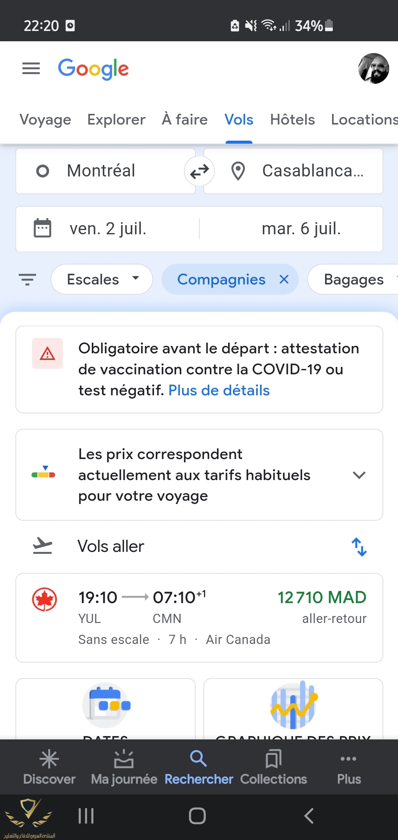398x840 pixels.
Task: Switch to the Hôtels tab
Action: pyautogui.click(x=292, y=120)
